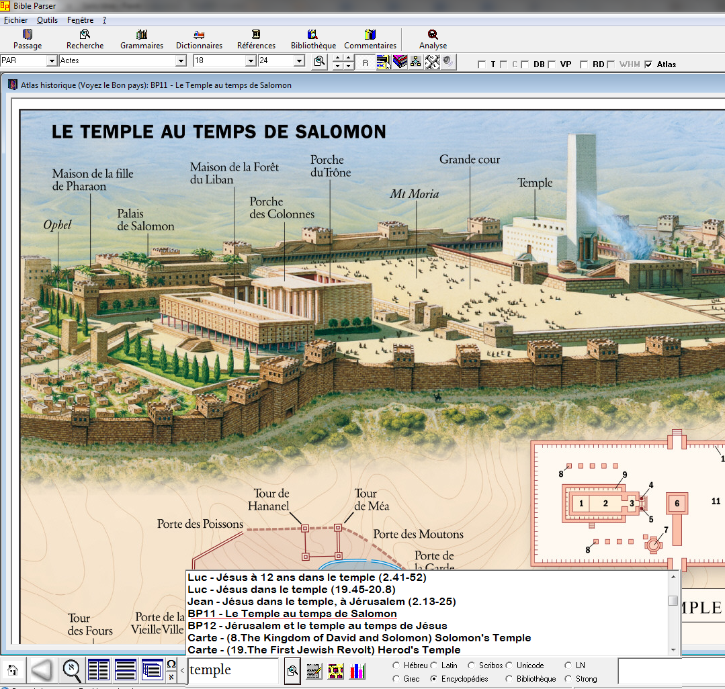
Task: Select the Scribos radio button
Action: (471, 665)
